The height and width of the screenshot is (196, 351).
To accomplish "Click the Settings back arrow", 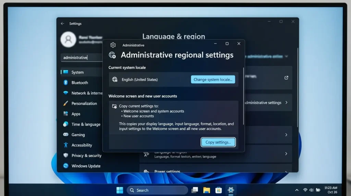I will coord(62,24).
